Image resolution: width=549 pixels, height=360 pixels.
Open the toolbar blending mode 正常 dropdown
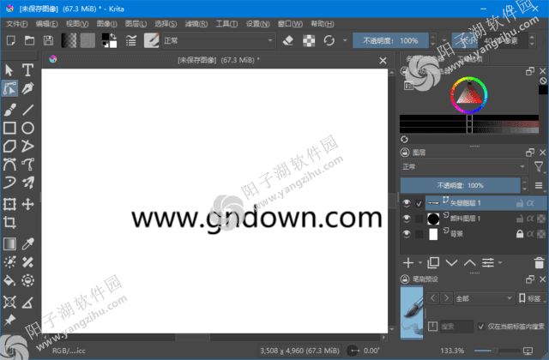[219, 40]
